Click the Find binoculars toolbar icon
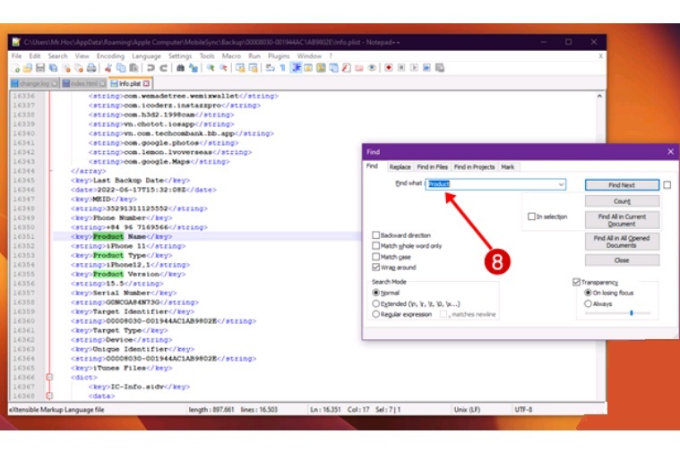This screenshot has width=680, height=468. coord(180,68)
